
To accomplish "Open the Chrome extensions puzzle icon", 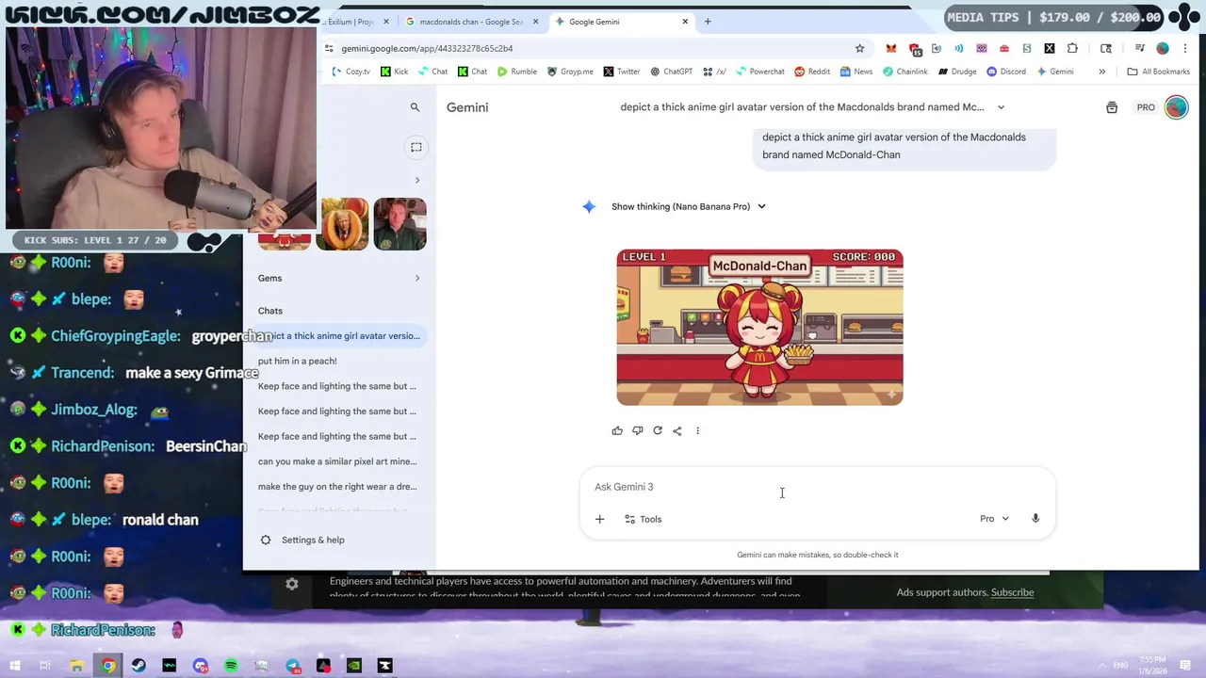I will click(x=1072, y=48).
